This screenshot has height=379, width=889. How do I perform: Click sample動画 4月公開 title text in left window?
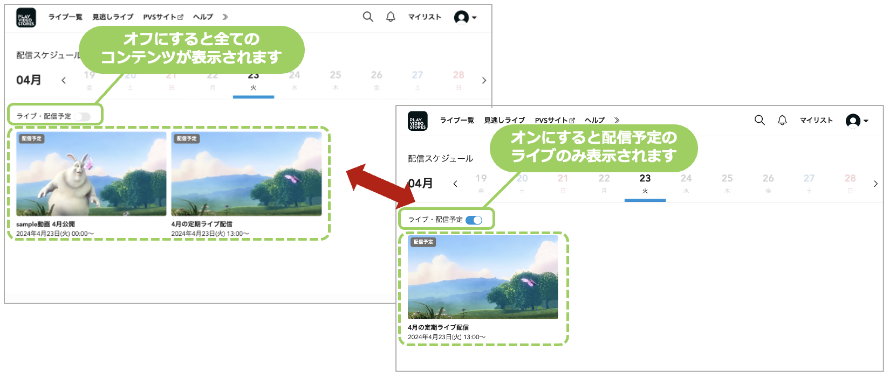(45, 224)
